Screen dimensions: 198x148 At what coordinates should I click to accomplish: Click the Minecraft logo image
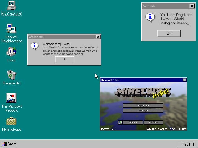coord(143,93)
